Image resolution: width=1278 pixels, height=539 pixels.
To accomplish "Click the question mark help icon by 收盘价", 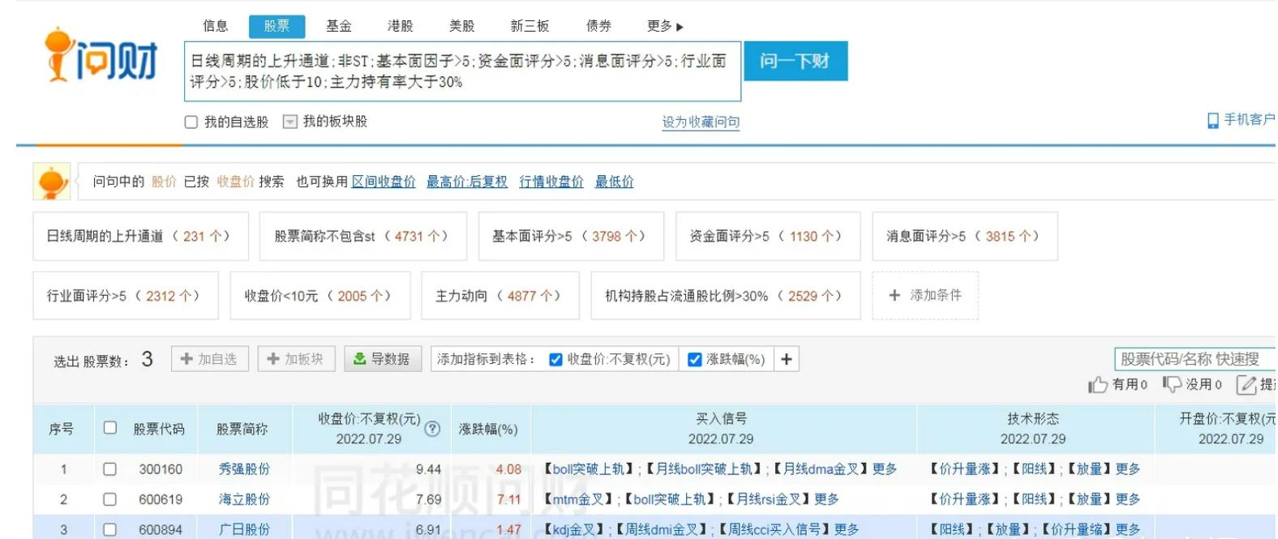I will pyautogui.click(x=433, y=429).
